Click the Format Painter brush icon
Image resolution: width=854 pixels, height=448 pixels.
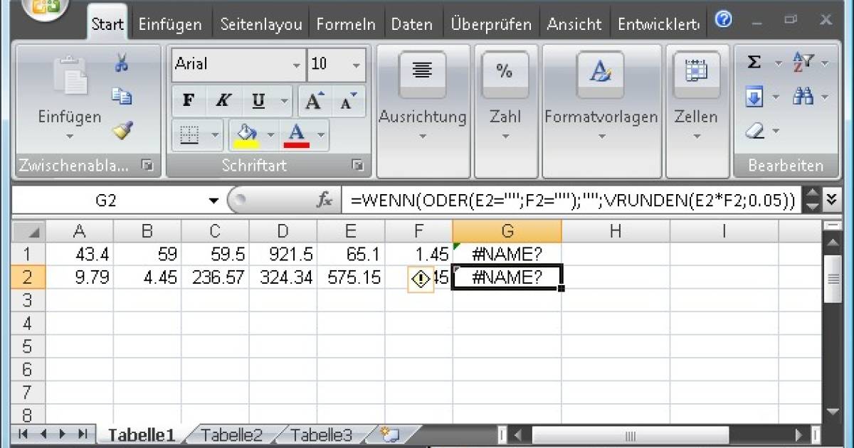(122, 130)
